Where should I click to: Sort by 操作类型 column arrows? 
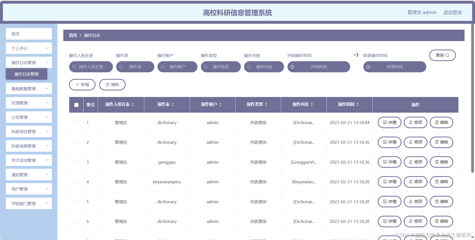click(x=266, y=104)
